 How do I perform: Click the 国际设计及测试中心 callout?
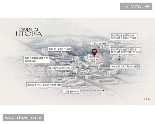(60, 68)
